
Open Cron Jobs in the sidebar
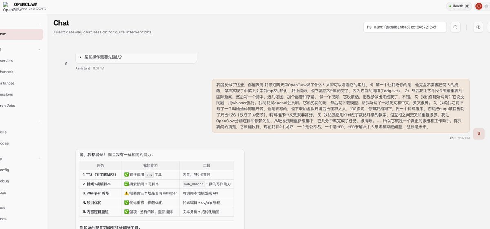tap(20, 106)
